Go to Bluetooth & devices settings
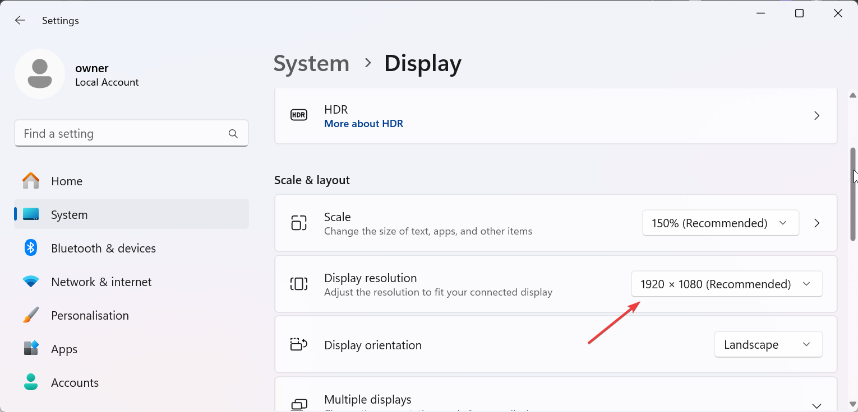 103,248
